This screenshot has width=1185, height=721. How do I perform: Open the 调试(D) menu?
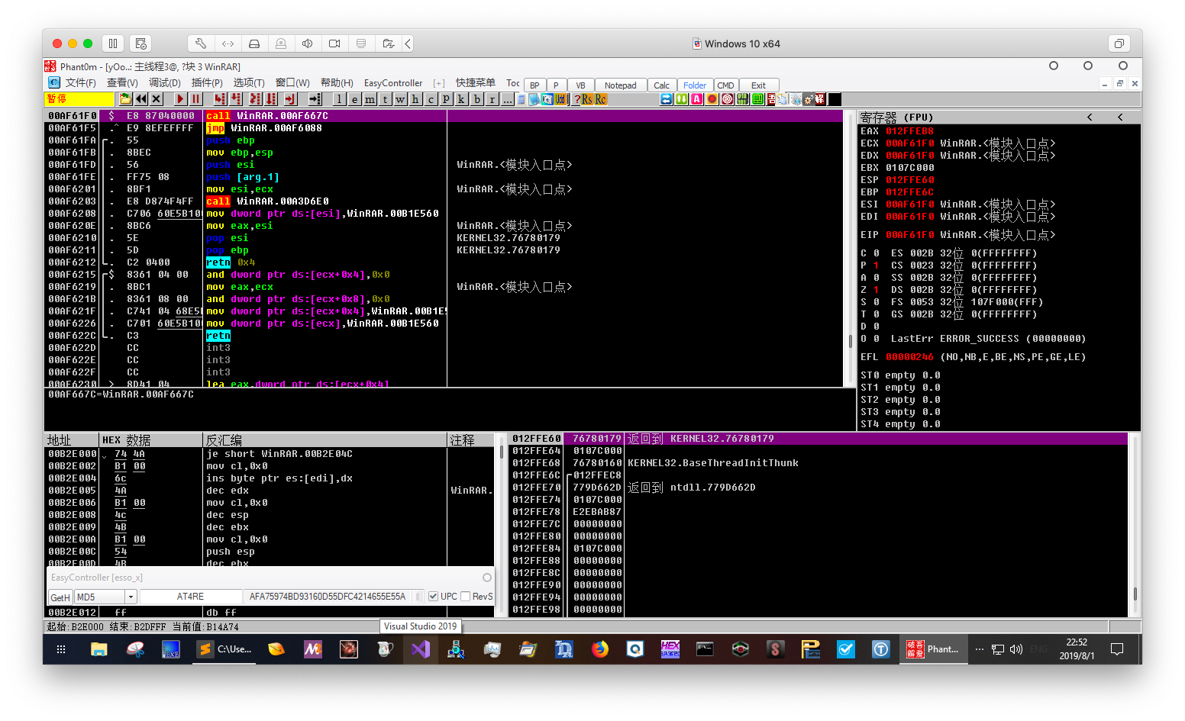coord(164,83)
